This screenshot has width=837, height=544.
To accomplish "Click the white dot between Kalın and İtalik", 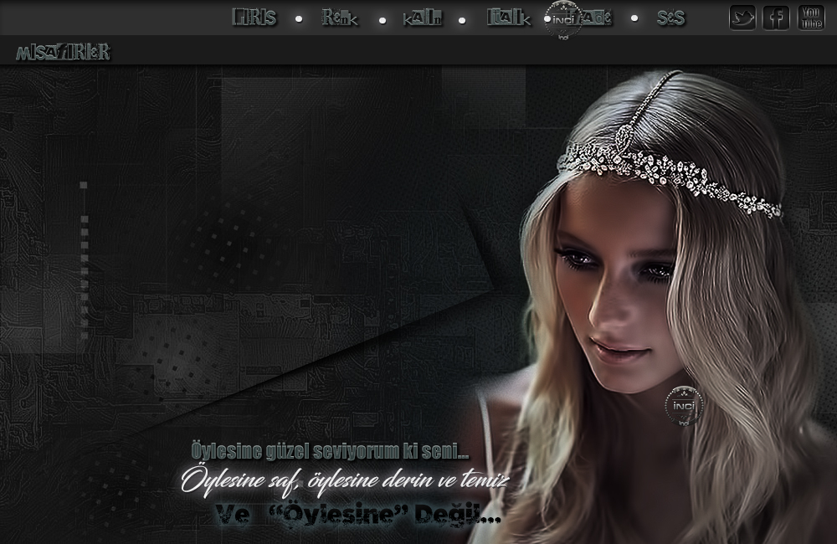I will click(x=462, y=20).
